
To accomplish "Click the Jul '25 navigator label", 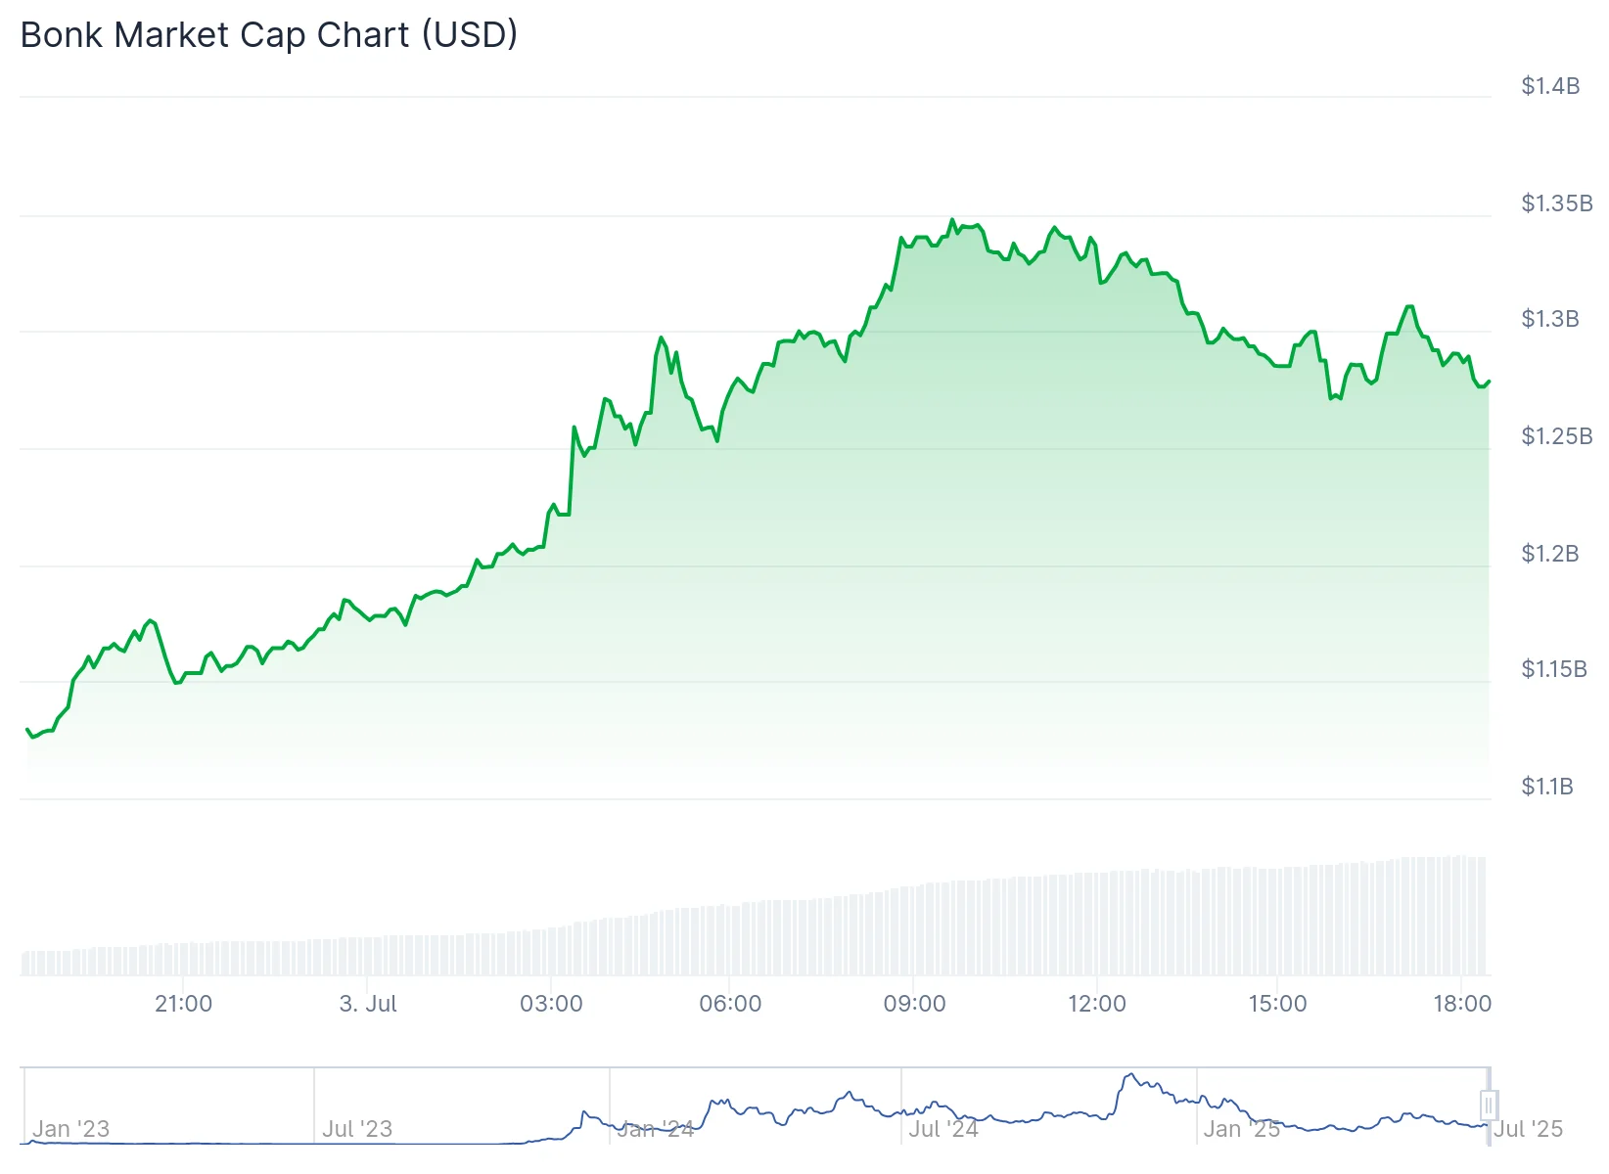I will click(x=1529, y=1129).
